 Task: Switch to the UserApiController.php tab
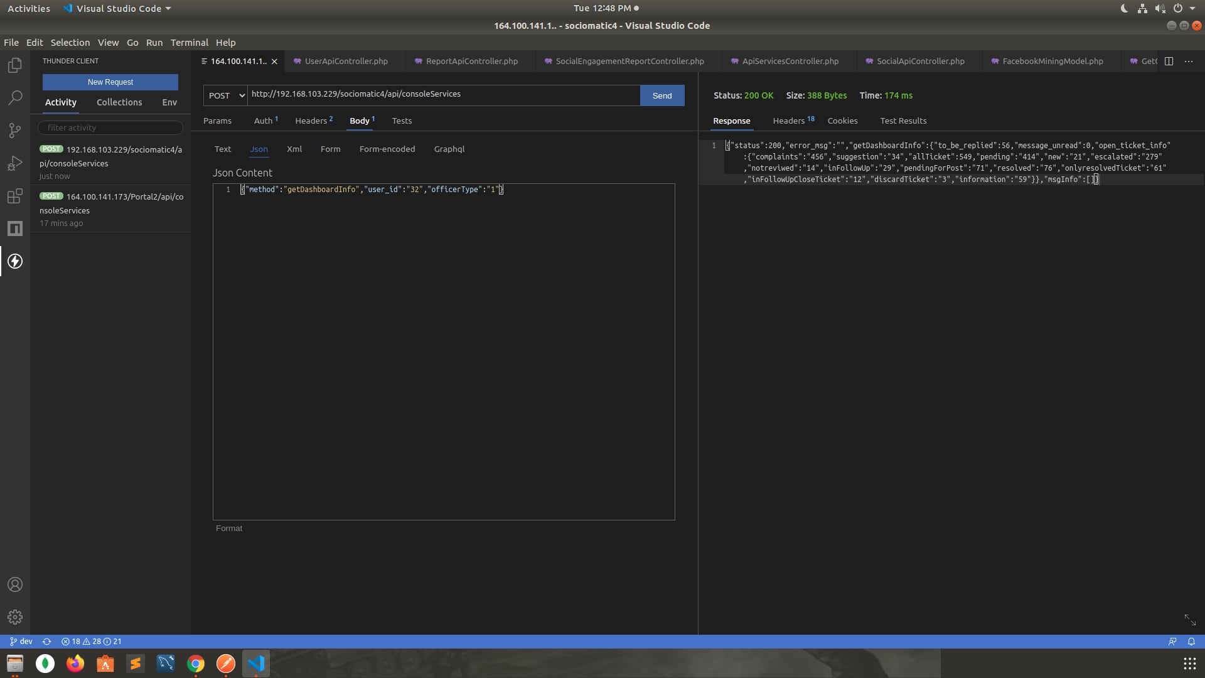(x=346, y=61)
